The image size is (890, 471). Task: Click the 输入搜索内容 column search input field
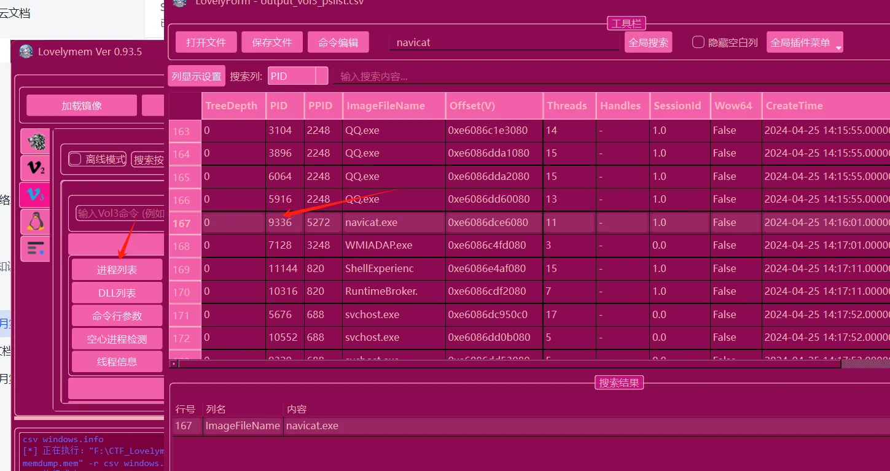608,76
